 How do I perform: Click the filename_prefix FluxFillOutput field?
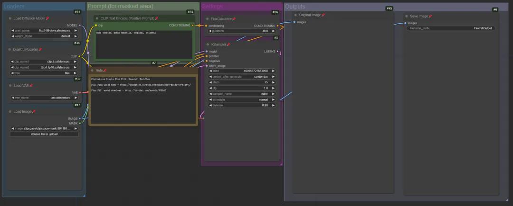click(451, 28)
